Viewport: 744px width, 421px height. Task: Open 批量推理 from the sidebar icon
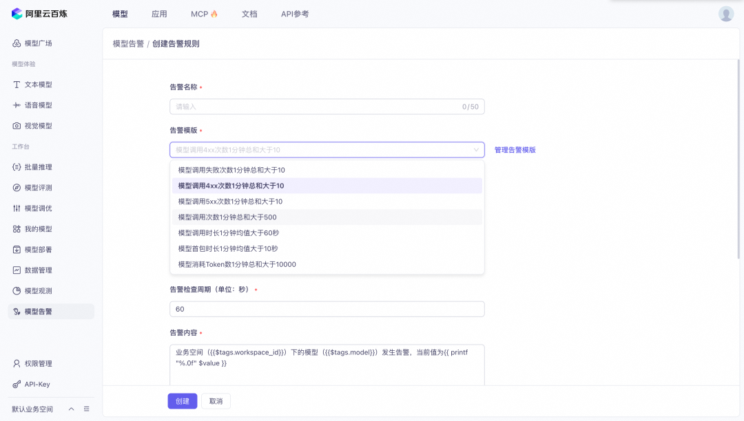coord(17,167)
